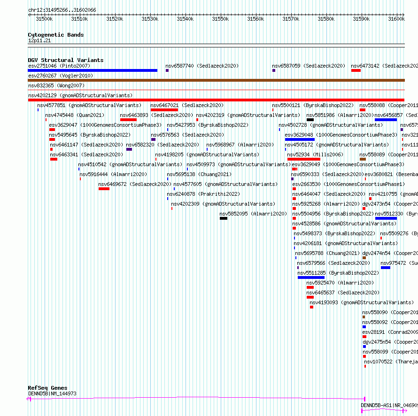Select the red nsv6469672 variant bar
This screenshot has height=416, width=418.
(x=104, y=189)
